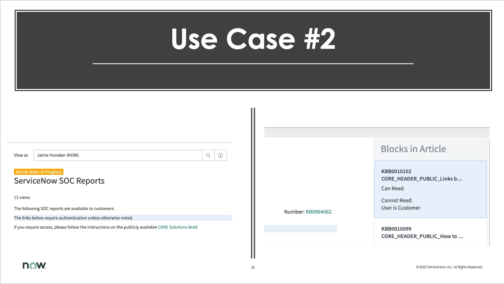This screenshot has height=284, width=504.
Task: Select block KBB0010099 in Blocks in Article
Action: pos(430,232)
